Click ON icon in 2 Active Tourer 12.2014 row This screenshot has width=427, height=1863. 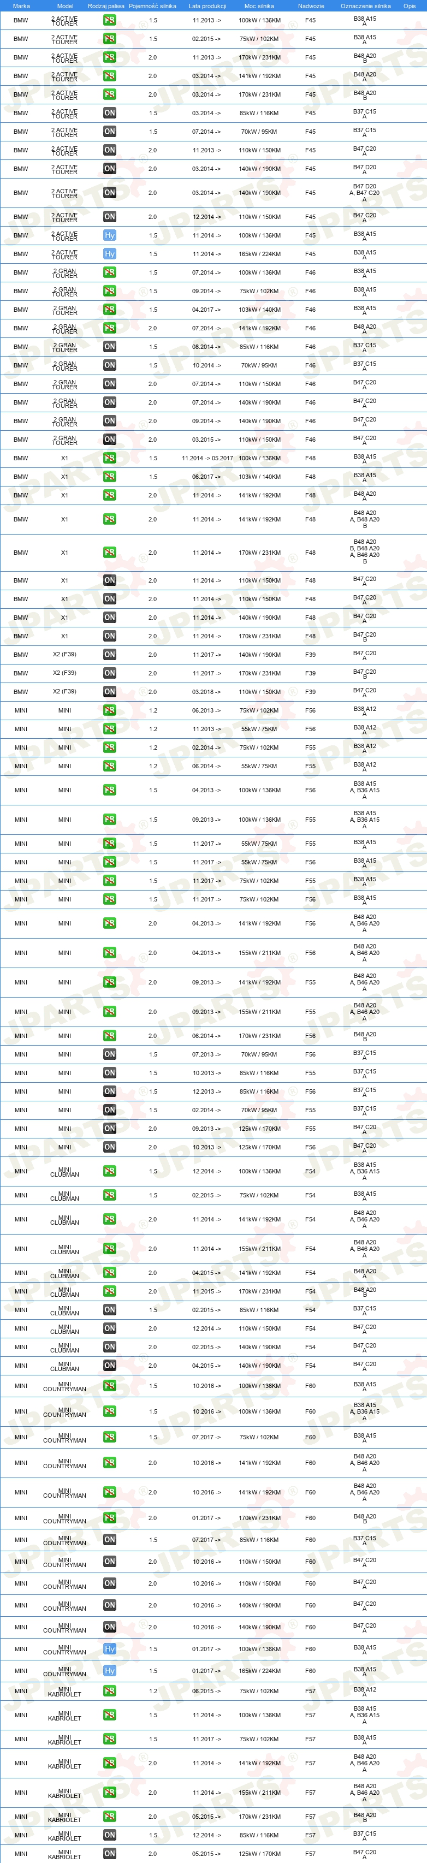(x=109, y=216)
